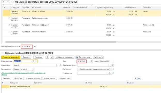Expand the Зарплатный проект dropdown
Screen dimensions: 161x93
[110, 65]
